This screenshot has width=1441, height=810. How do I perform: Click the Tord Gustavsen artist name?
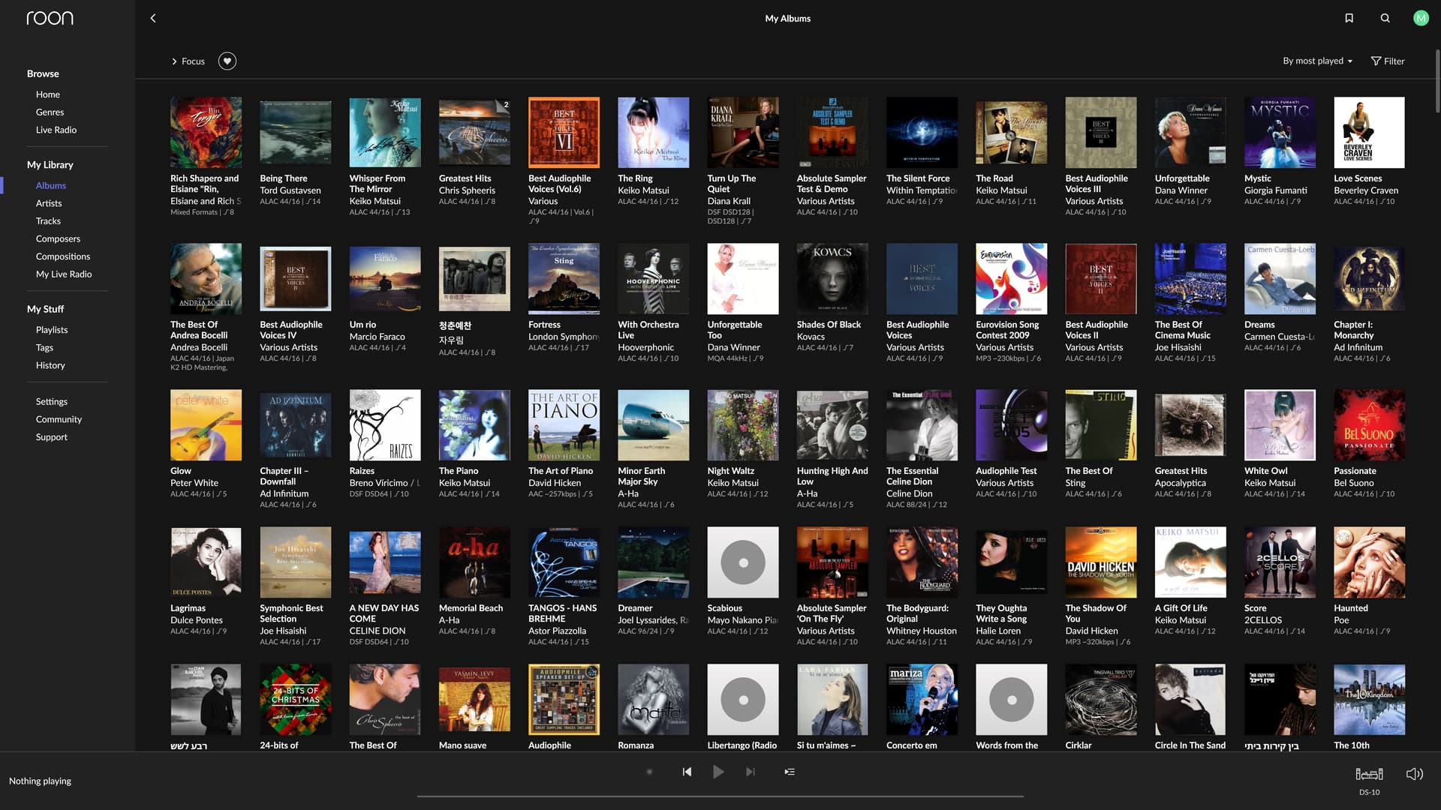[290, 190]
